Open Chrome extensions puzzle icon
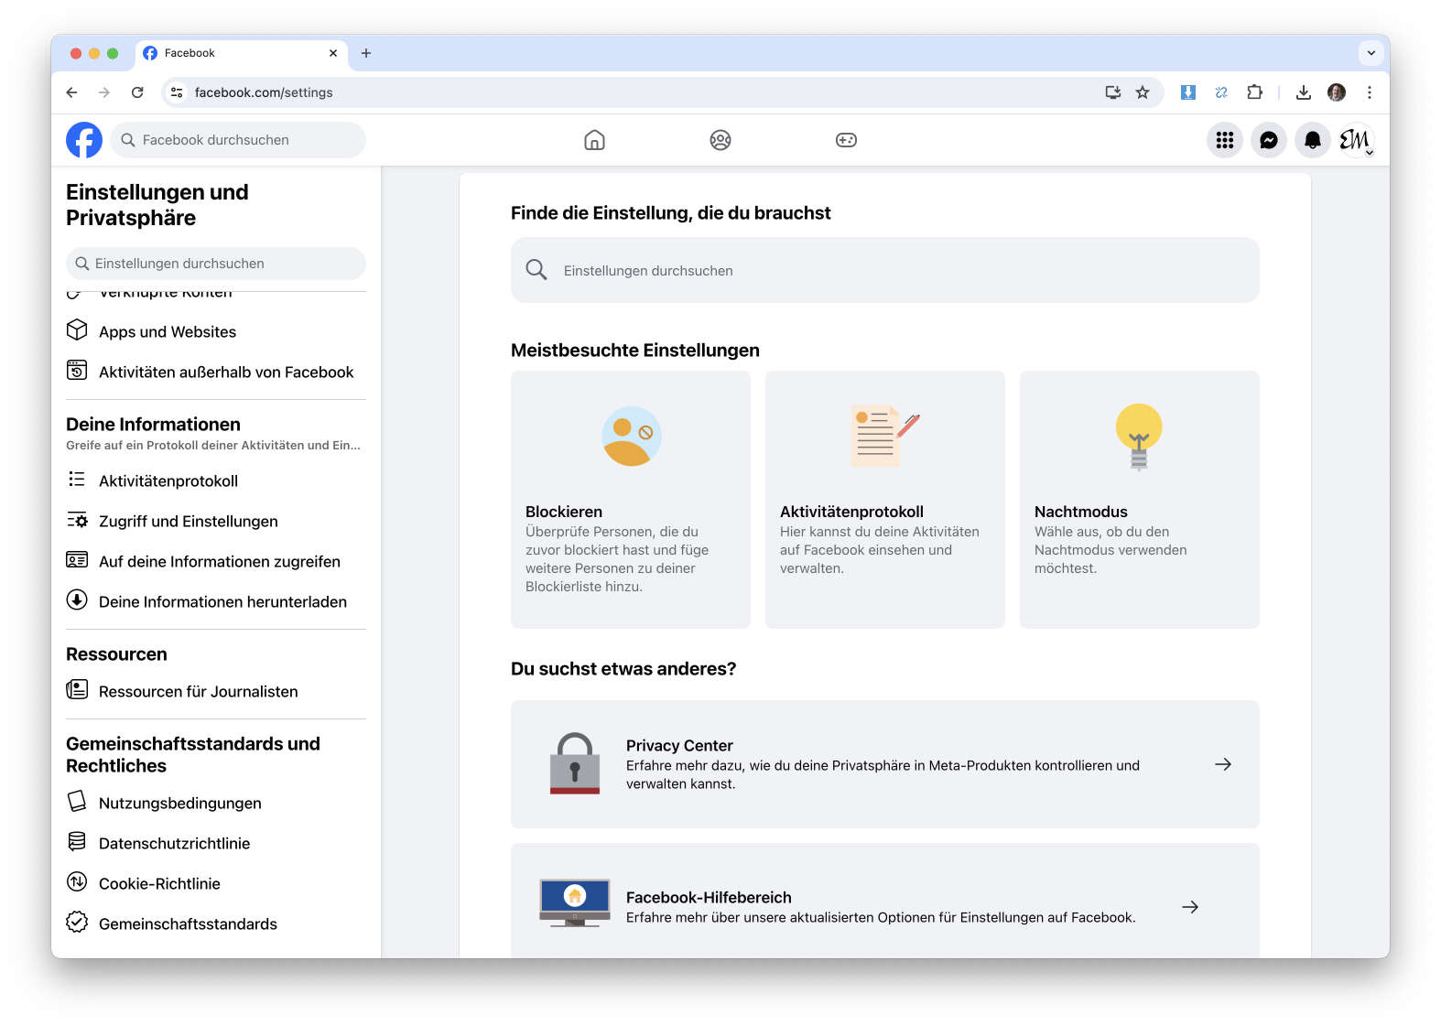 [x=1254, y=92]
